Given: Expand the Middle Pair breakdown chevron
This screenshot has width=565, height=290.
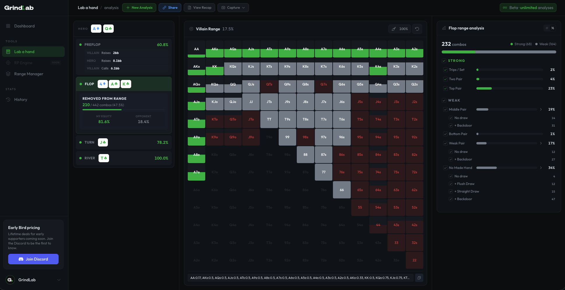Looking at the screenshot, I should (x=541, y=109).
